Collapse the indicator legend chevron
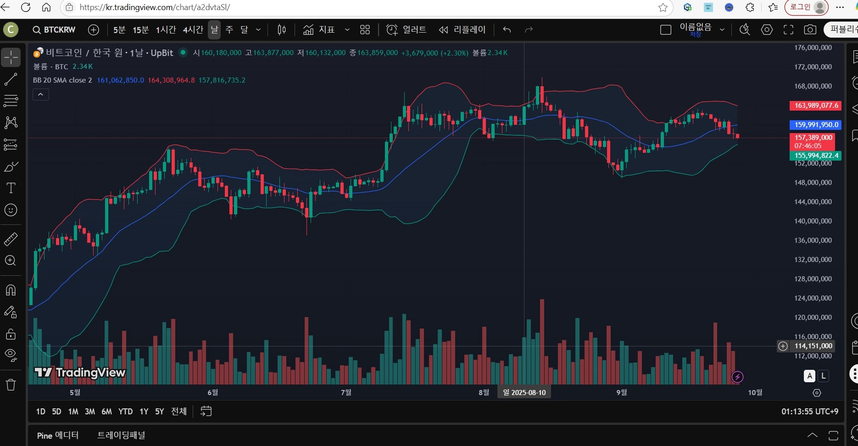The width and height of the screenshot is (858, 446). 41,95
